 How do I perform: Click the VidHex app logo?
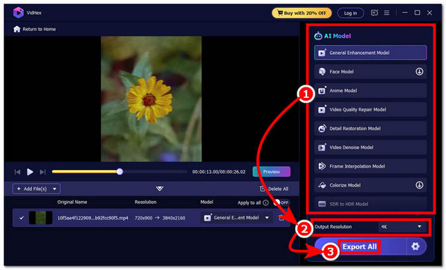pyautogui.click(x=18, y=13)
